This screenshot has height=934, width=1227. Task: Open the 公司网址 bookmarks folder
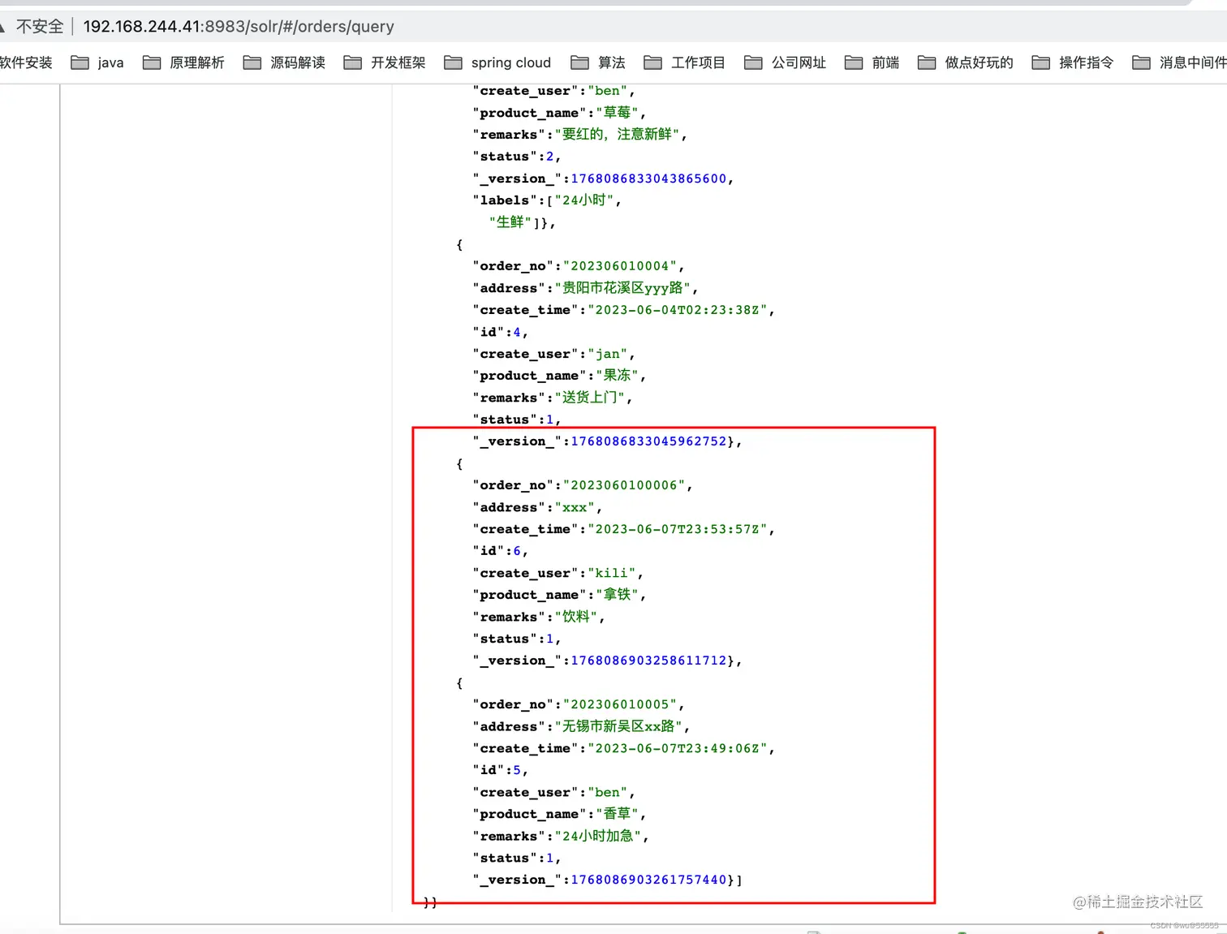[x=785, y=62]
